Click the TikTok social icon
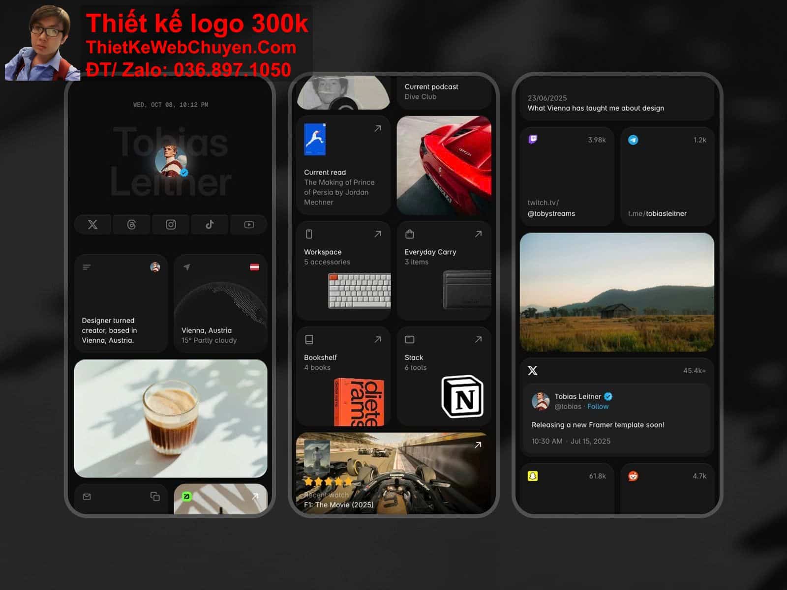 coord(210,225)
